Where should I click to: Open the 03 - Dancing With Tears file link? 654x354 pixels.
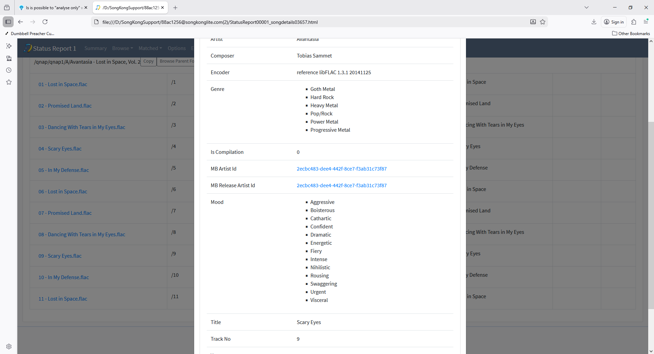[x=82, y=127]
